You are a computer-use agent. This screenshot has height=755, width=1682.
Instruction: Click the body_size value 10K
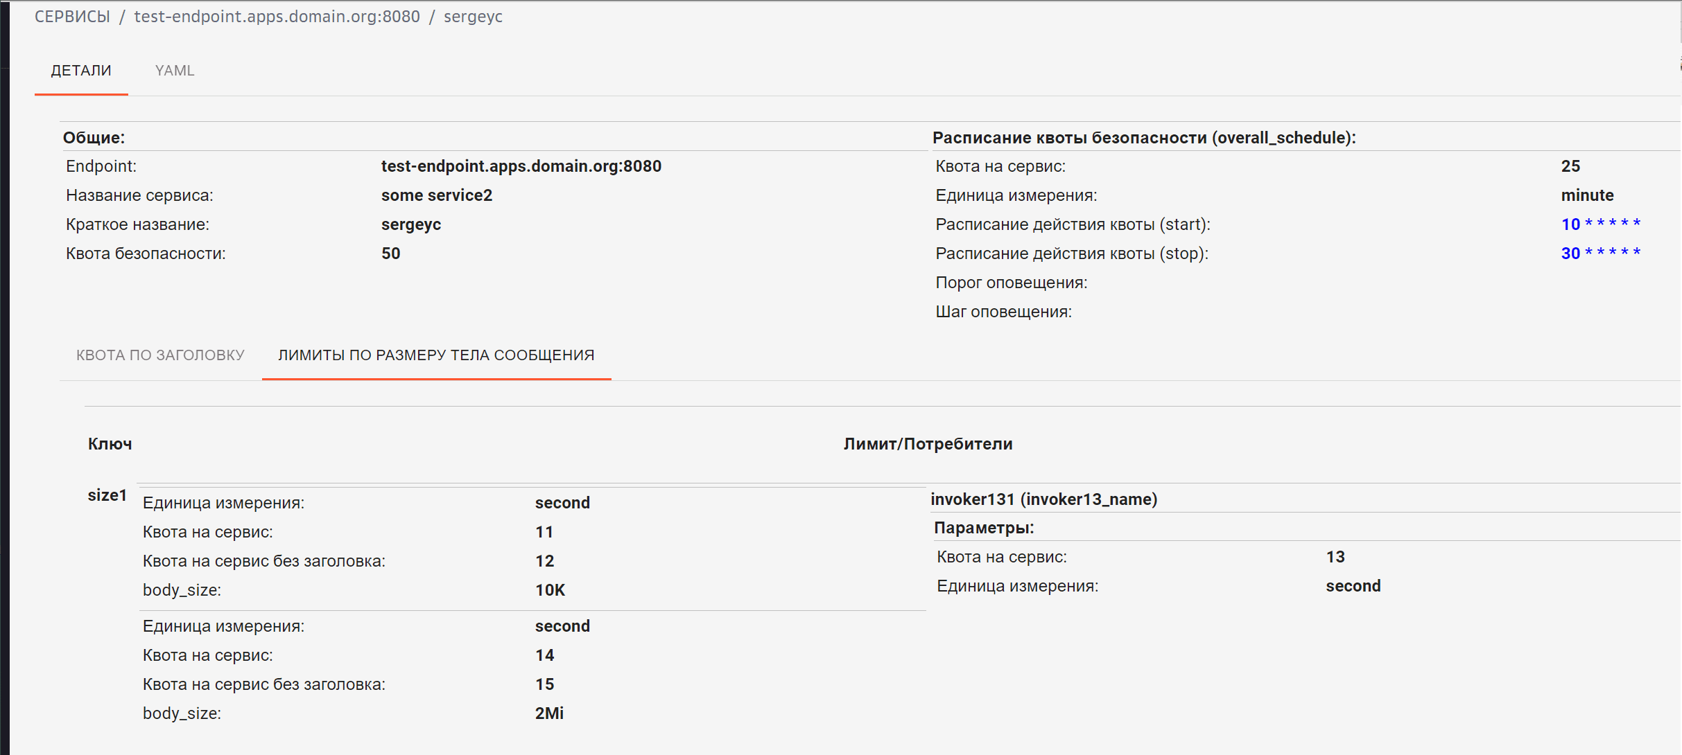click(550, 590)
